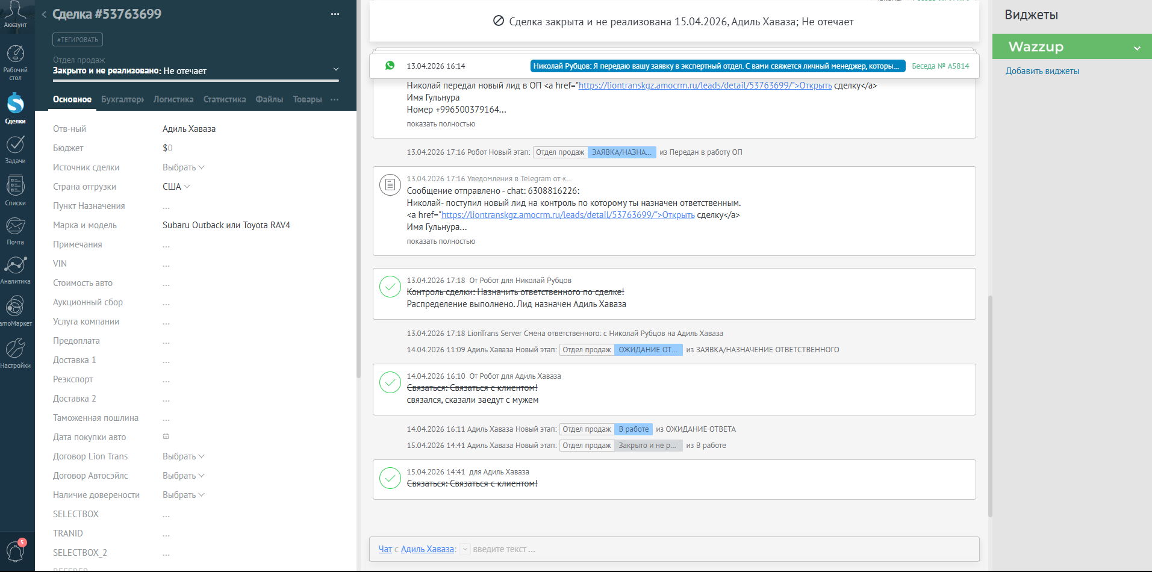Viewport: 1152px width, 572px height.
Task: Click checkmark of the 14.04.2026 16:10 task
Action: point(390,382)
